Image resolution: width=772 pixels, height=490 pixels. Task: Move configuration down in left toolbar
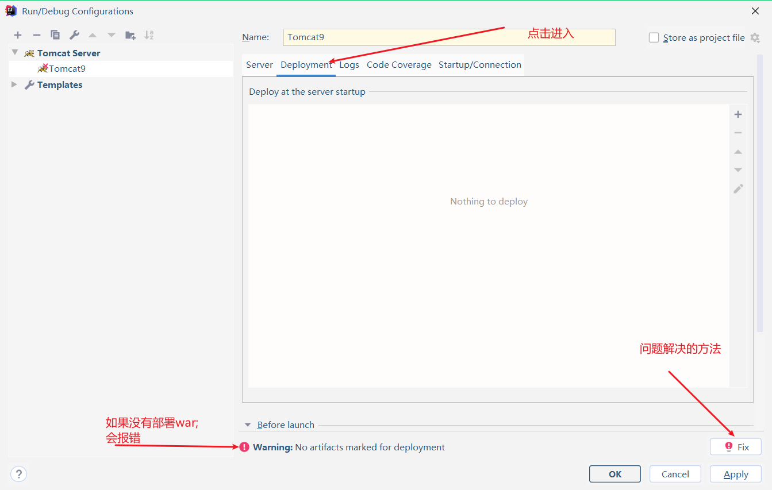(112, 35)
